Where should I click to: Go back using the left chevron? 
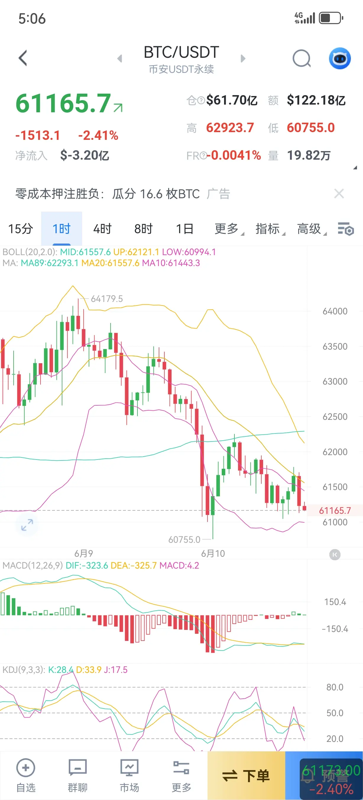(x=23, y=58)
